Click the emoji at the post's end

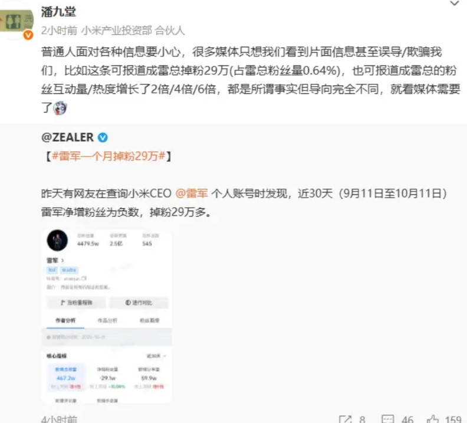[x=60, y=107]
